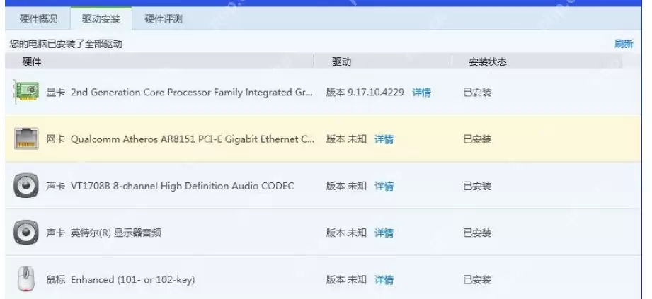Screen dimensions: 652x299
Task: Click the 您的电脑已安装了全部驱动 message
Action: 66,44
